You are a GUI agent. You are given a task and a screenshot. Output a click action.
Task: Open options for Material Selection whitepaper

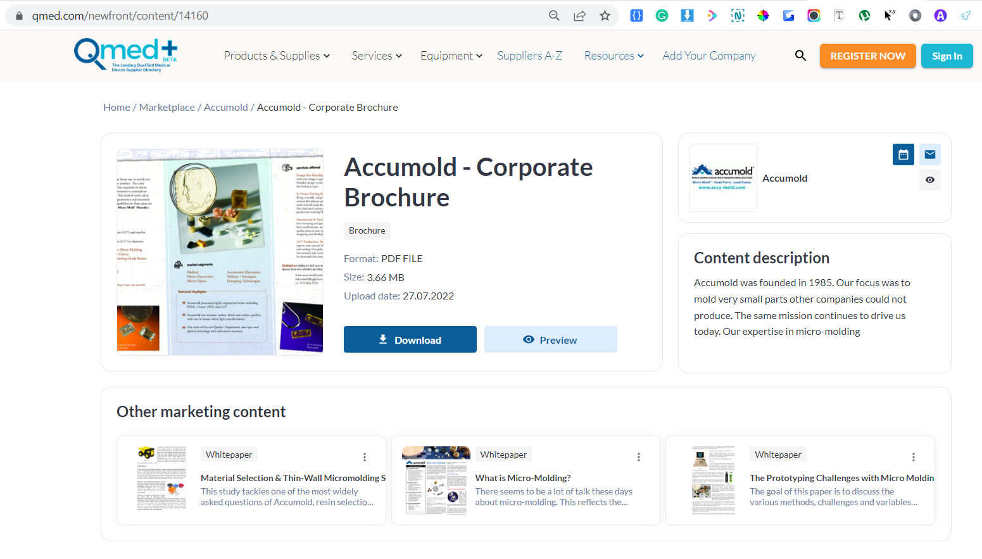click(x=365, y=457)
